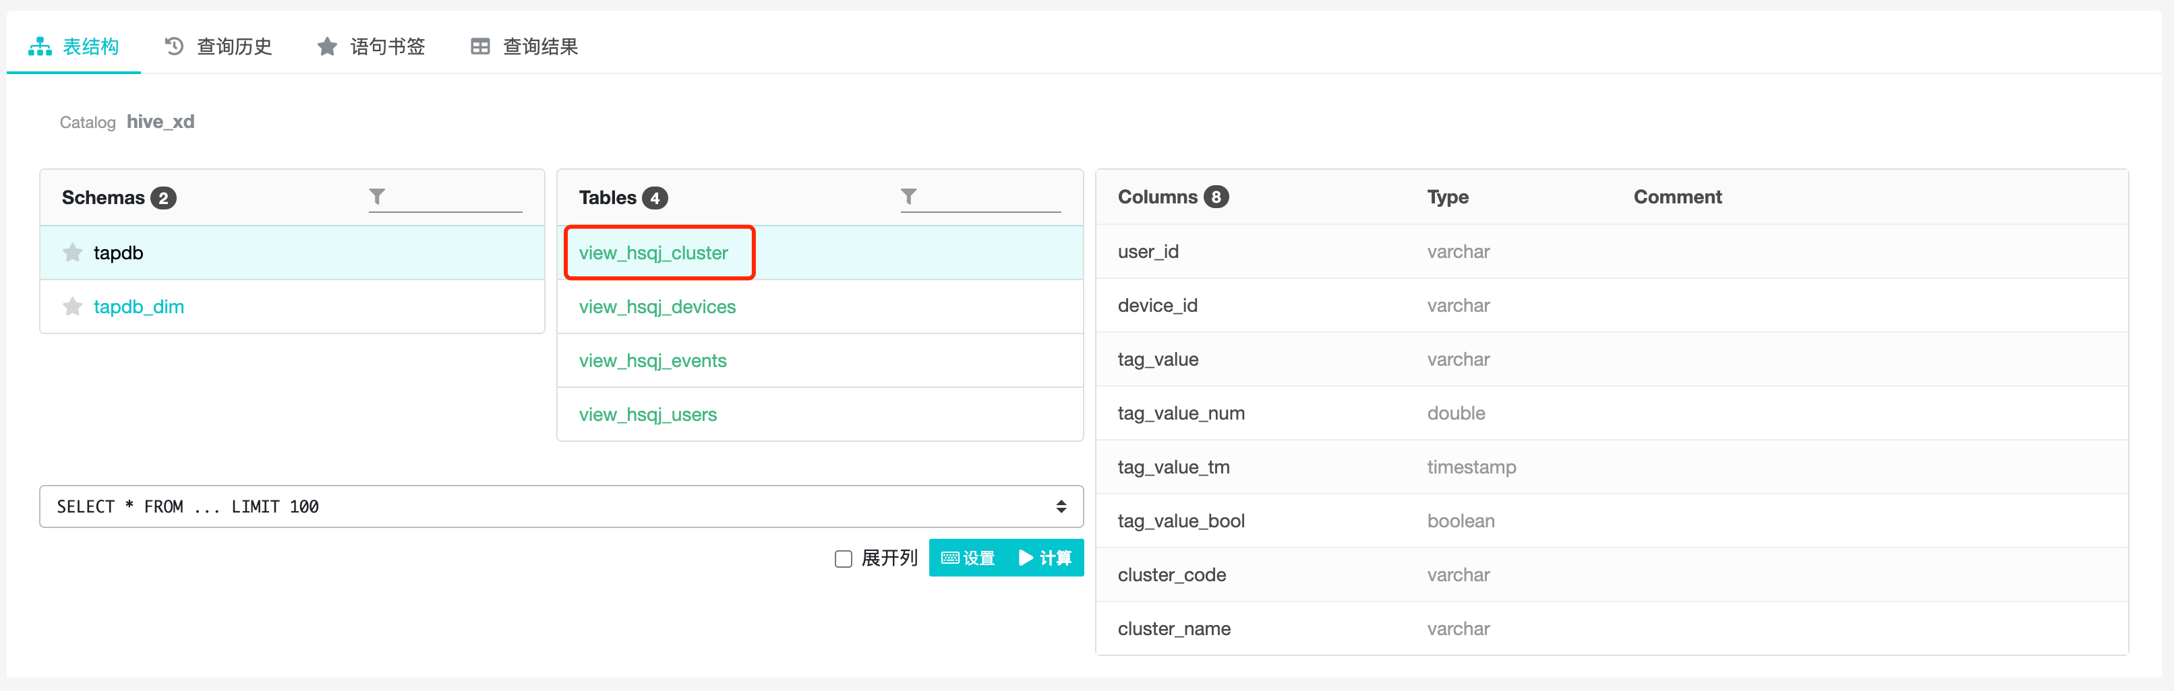Click the Schemas filter funnel icon

coord(377,197)
